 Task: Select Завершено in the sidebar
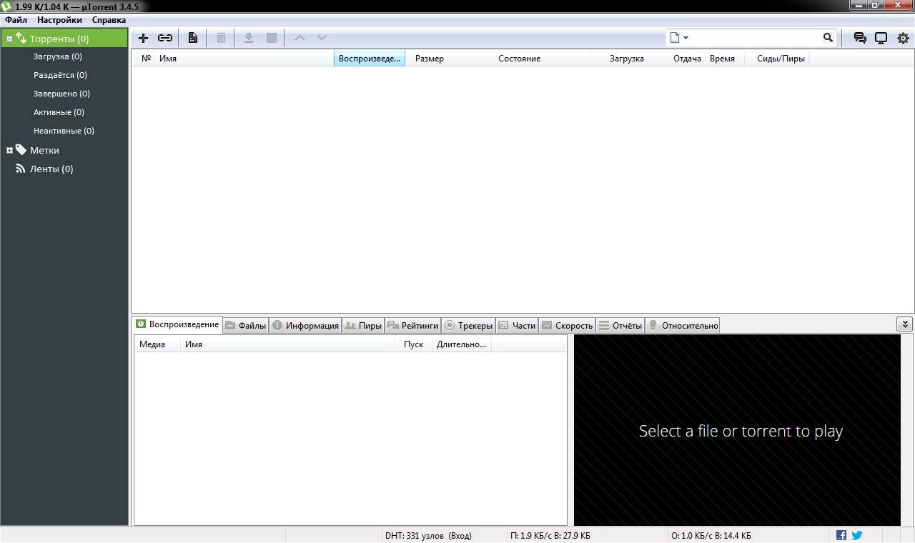click(x=60, y=93)
